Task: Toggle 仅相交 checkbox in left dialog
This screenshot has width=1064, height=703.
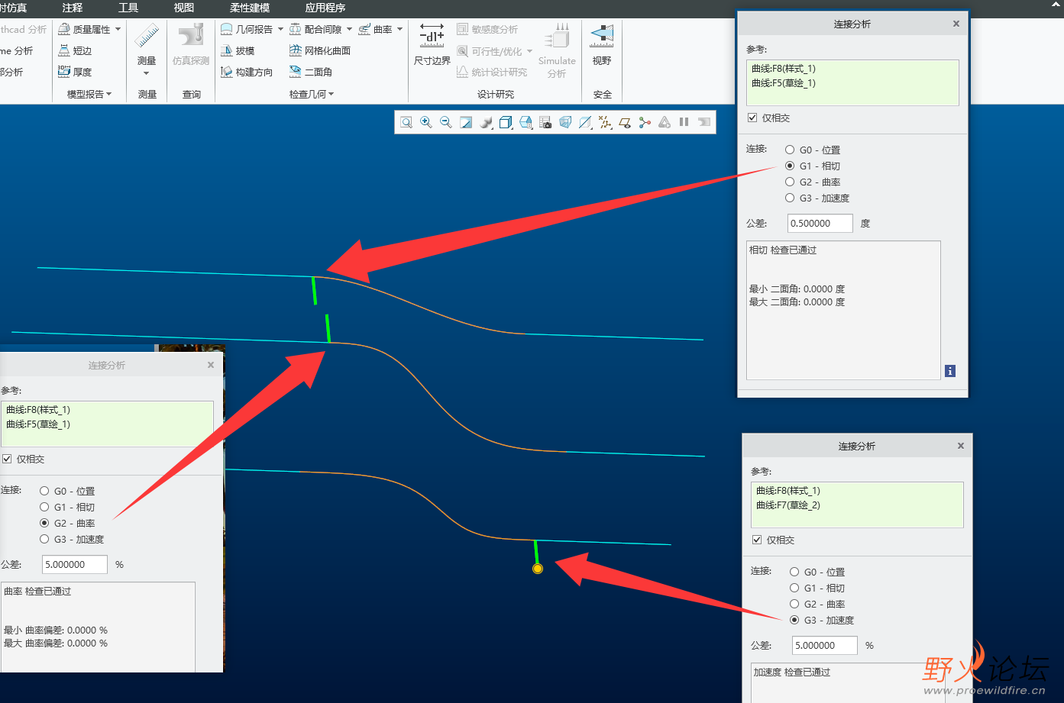Action: 7,459
